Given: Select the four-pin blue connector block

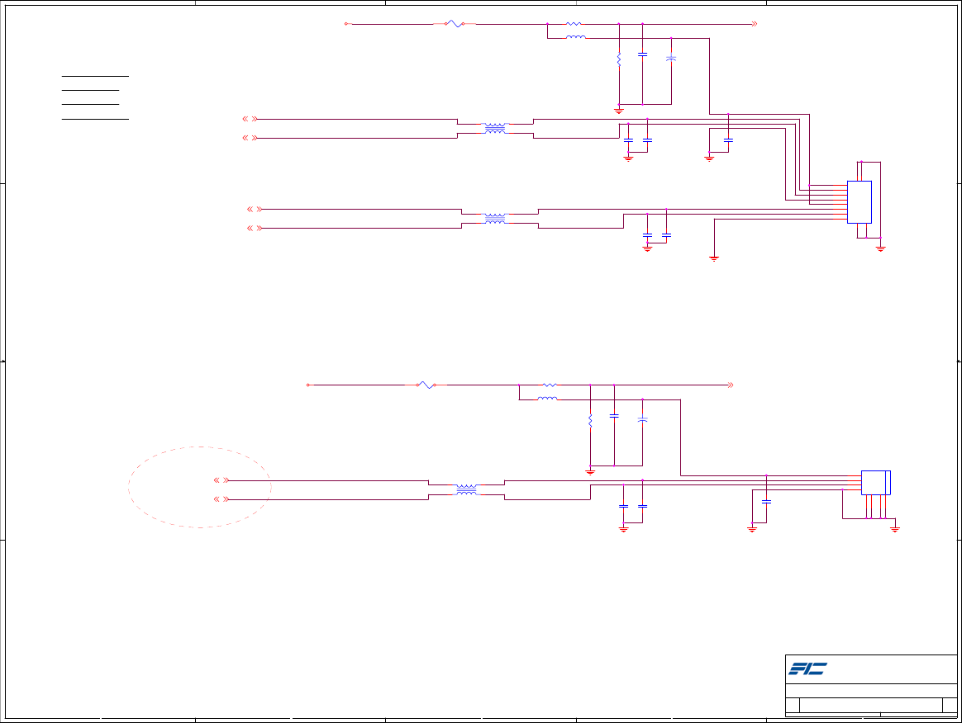Looking at the screenshot, I should 875,483.
